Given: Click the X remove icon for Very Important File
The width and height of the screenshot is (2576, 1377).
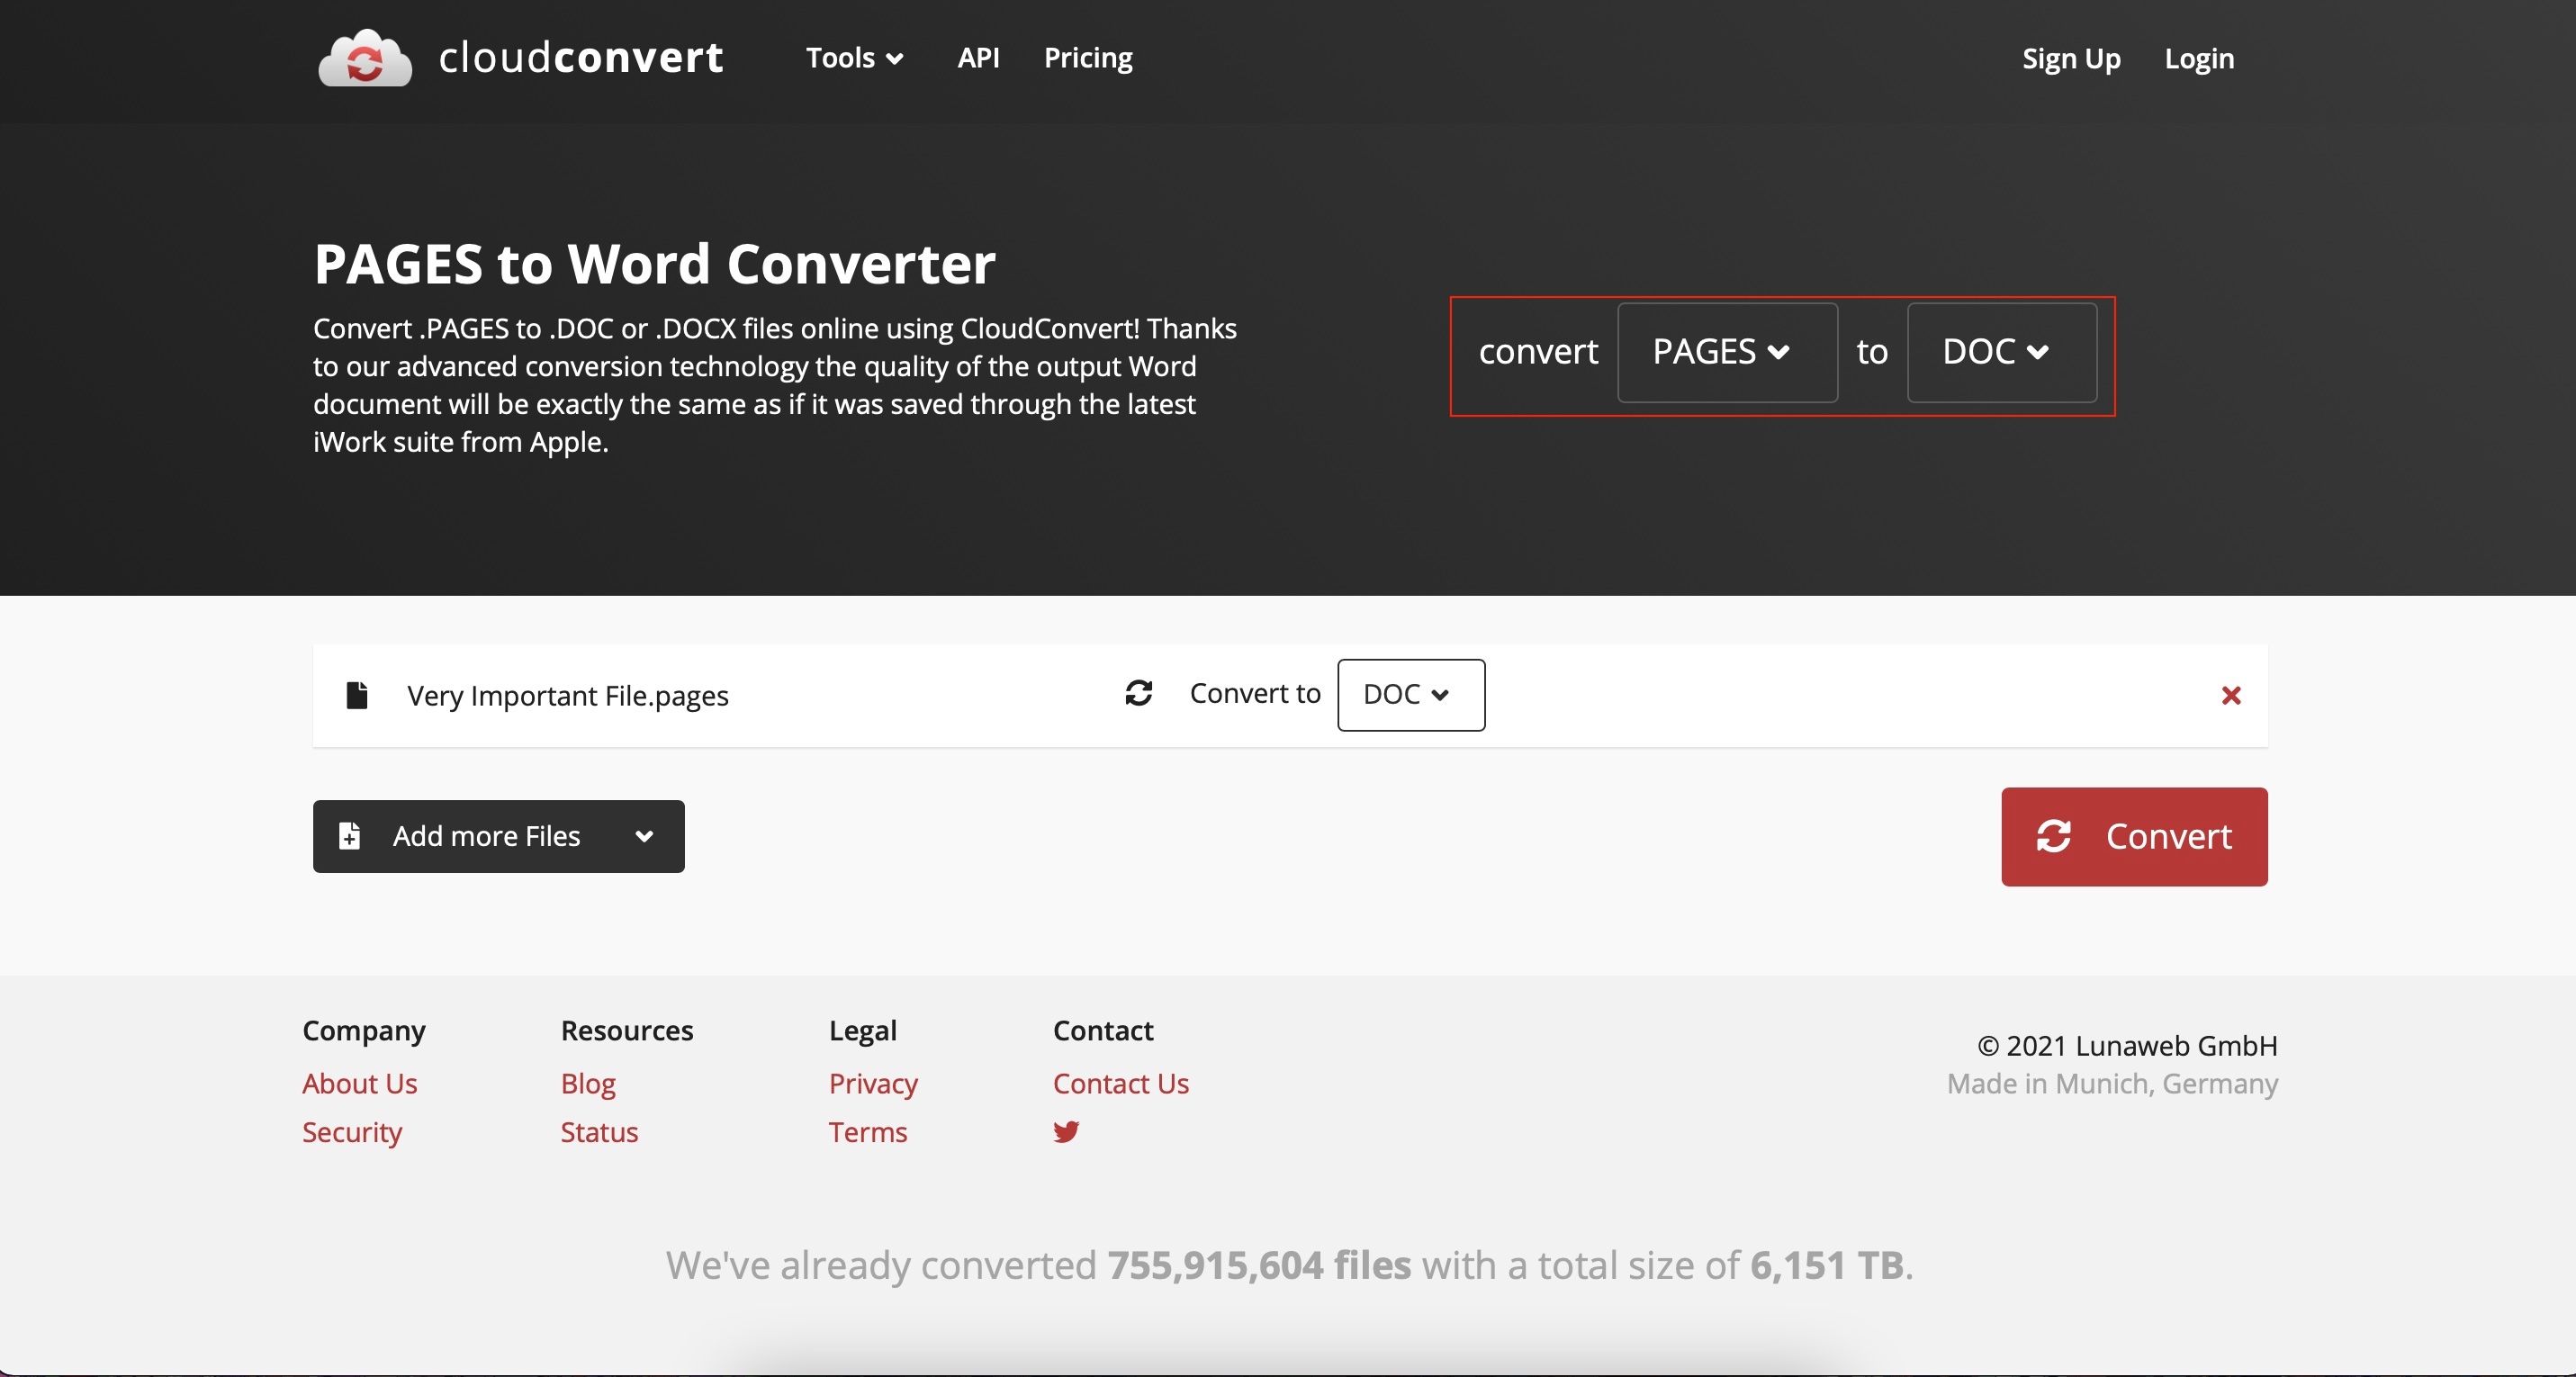Looking at the screenshot, I should click(2232, 696).
